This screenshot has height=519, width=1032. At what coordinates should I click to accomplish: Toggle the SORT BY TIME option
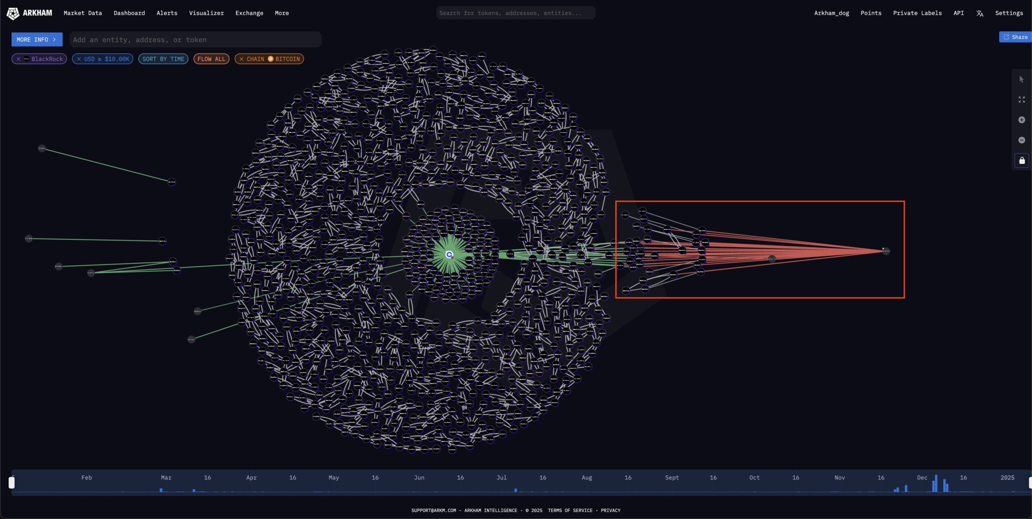click(163, 59)
